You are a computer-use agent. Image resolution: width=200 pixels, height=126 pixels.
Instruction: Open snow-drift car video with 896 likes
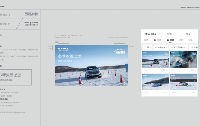tap(155, 82)
